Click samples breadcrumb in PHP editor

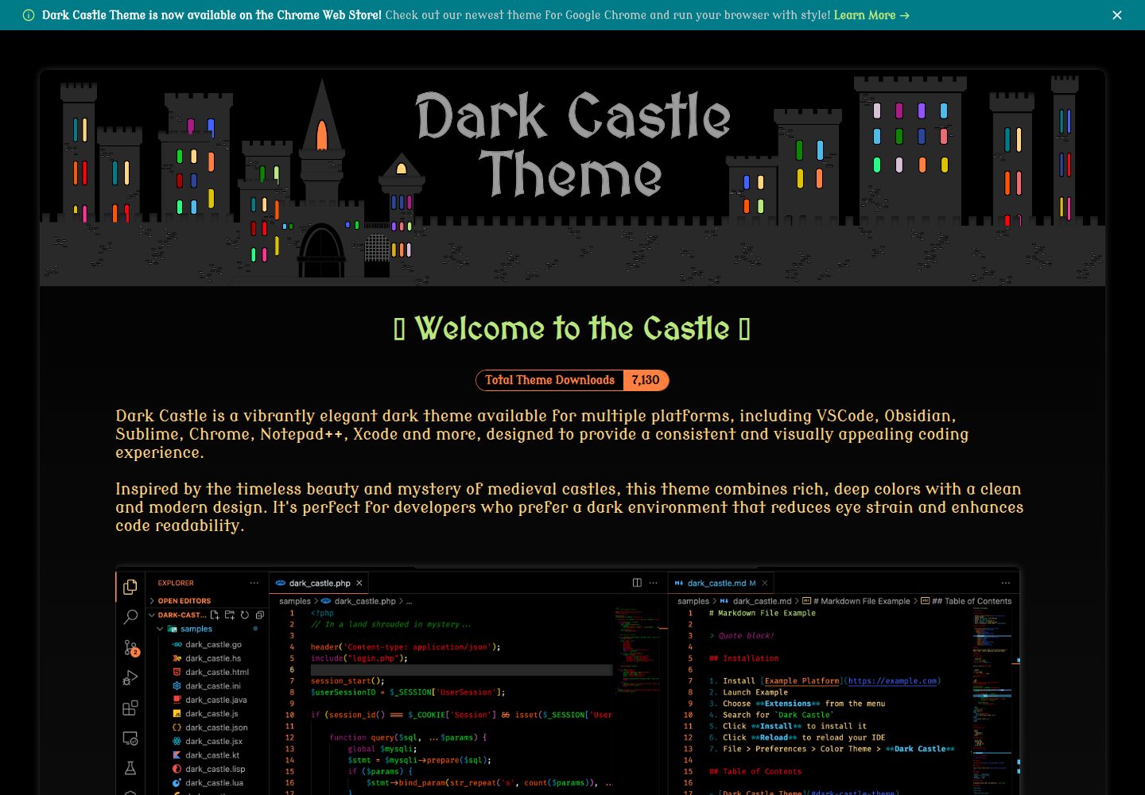tap(295, 601)
